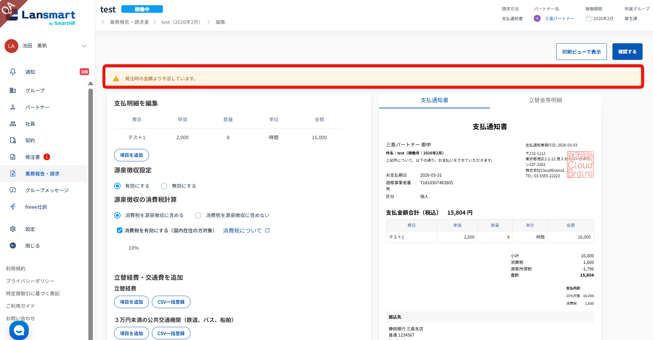
Task: Select 消費税を源泉徴収に含めない radio option
Action: (x=198, y=215)
